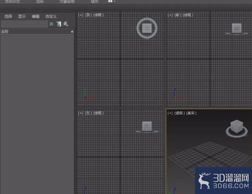Open the Front viewport 前 view menu

[x=178, y=15]
